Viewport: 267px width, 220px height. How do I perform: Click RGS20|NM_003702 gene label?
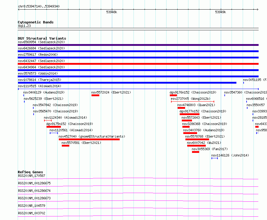32,213
